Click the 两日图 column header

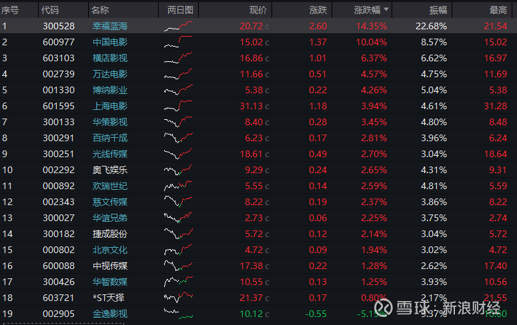click(x=180, y=10)
